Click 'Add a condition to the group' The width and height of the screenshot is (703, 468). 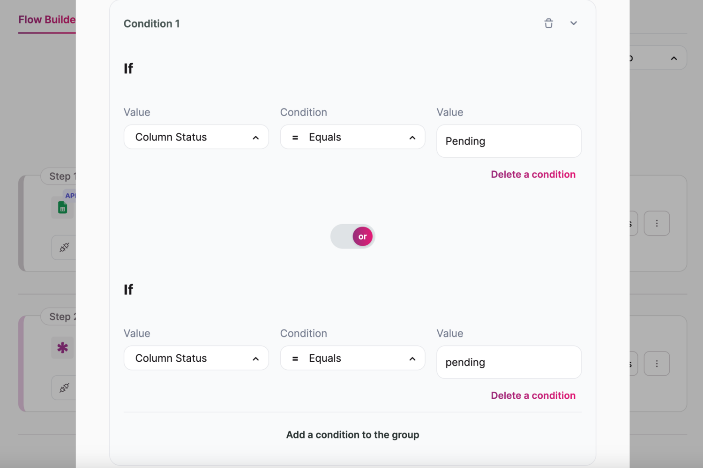click(x=352, y=435)
